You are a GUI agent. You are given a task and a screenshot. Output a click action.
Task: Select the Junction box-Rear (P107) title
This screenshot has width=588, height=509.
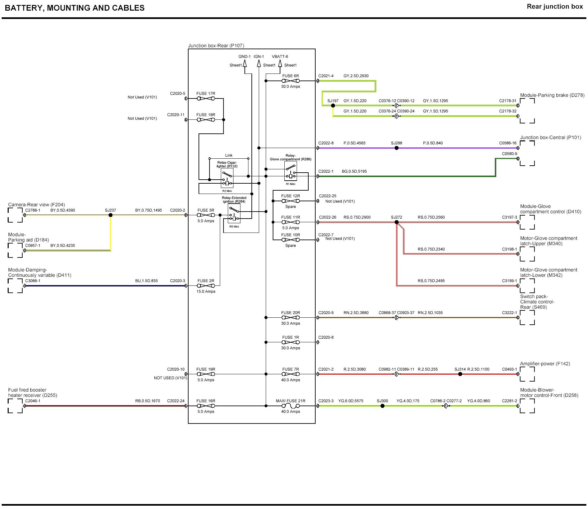click(x=216, y=46)
